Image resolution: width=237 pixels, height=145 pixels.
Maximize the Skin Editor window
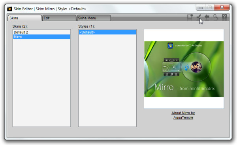point(209,7)
